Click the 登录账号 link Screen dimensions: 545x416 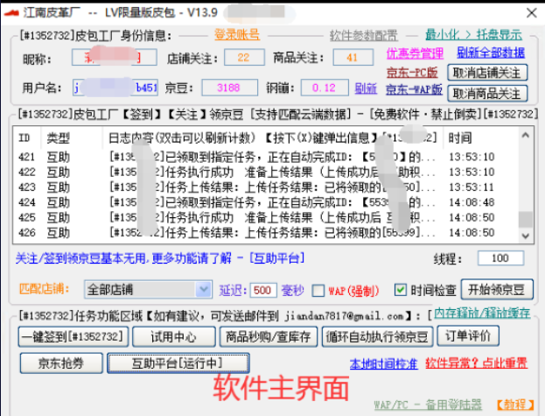(x=236, y=34)
